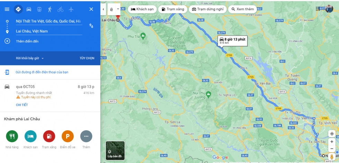The image size is (339, 163).
Task: Switch layers via Lớp bản đồ thumbnail
Action: pos(115,151)
